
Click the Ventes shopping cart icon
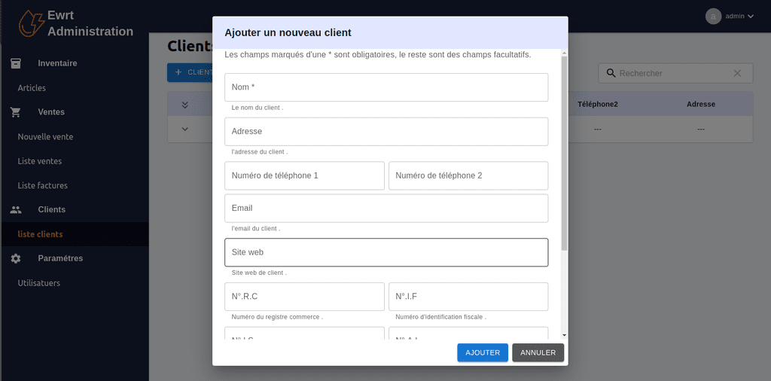tap(16, 112)
